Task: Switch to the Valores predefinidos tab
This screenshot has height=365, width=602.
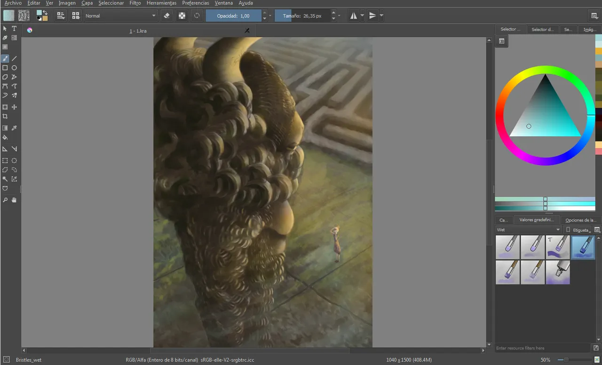Action: [x=537, y=220]
